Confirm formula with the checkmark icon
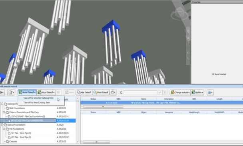 [160, 93]
